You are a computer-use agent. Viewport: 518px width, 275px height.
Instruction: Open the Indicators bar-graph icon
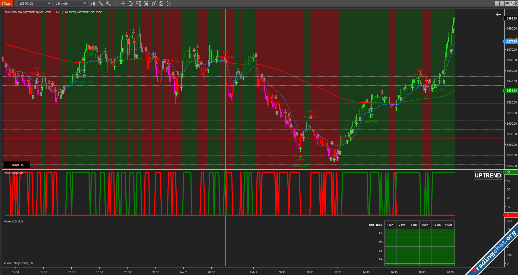coord(146,4)
